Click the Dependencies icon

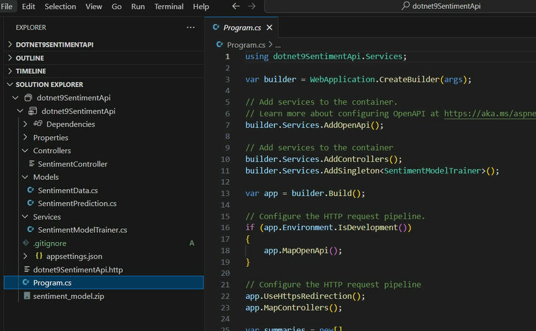(38, 124)
